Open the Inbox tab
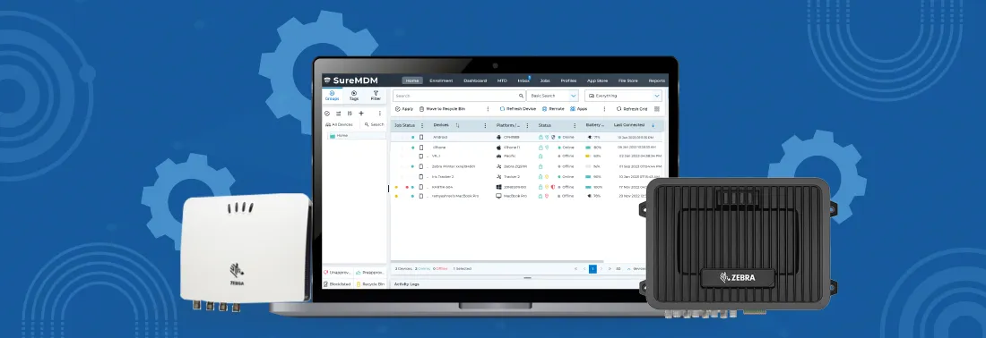The image size is (986, 338). click(x=523, y=80)
